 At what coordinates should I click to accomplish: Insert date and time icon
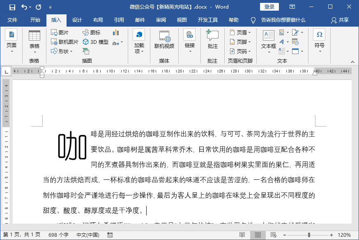click(295, 42)
